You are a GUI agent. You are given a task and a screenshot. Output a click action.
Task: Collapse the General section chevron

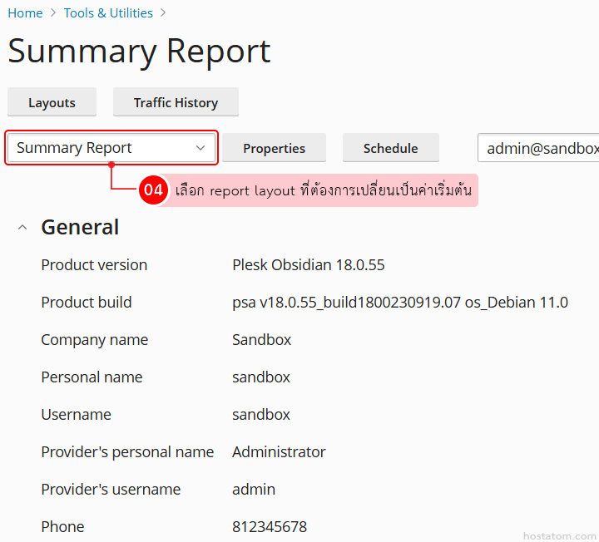(22, 228)
